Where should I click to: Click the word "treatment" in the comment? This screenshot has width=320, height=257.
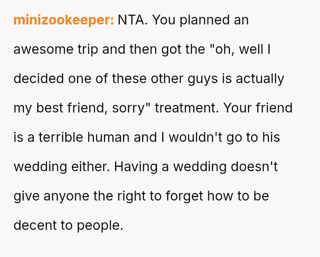click(x=187, y=108)
